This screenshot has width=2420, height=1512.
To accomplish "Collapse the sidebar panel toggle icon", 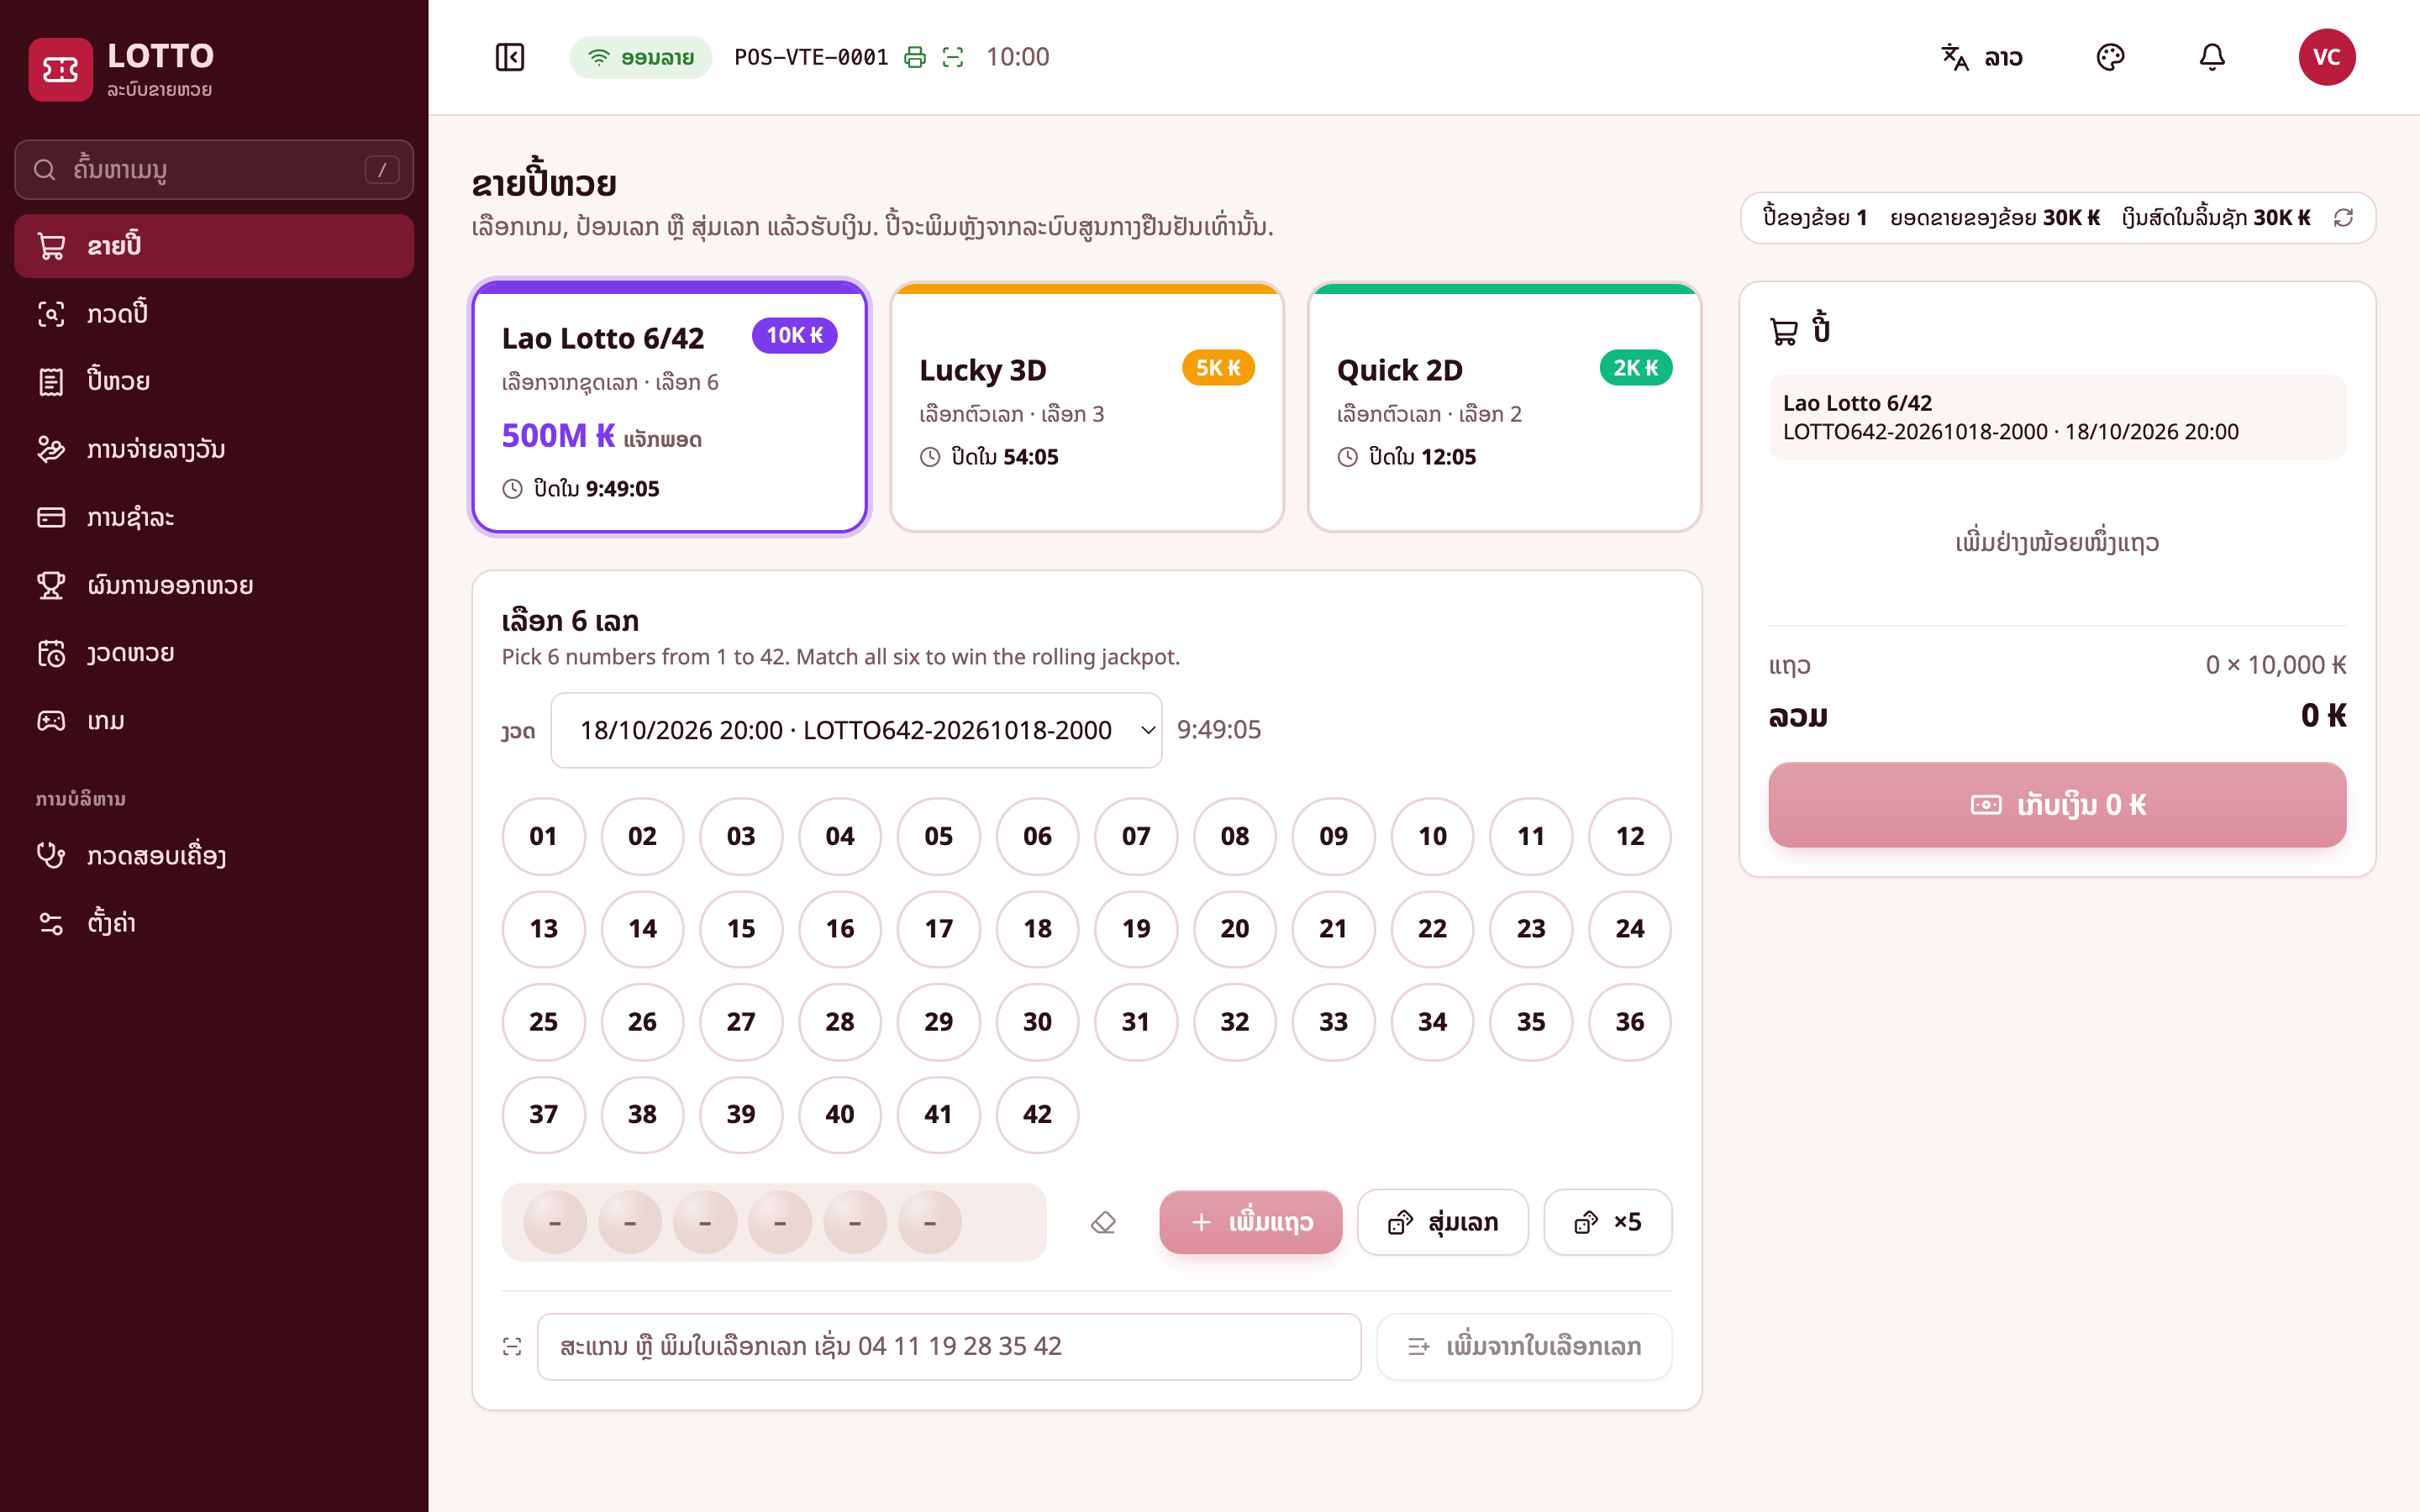I will [510, 57].
